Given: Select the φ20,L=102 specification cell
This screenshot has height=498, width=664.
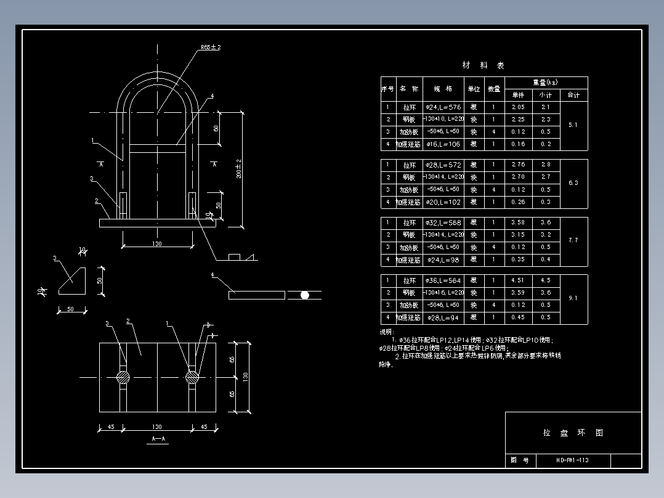Looking at the screenshot, I should click(443, 202).
